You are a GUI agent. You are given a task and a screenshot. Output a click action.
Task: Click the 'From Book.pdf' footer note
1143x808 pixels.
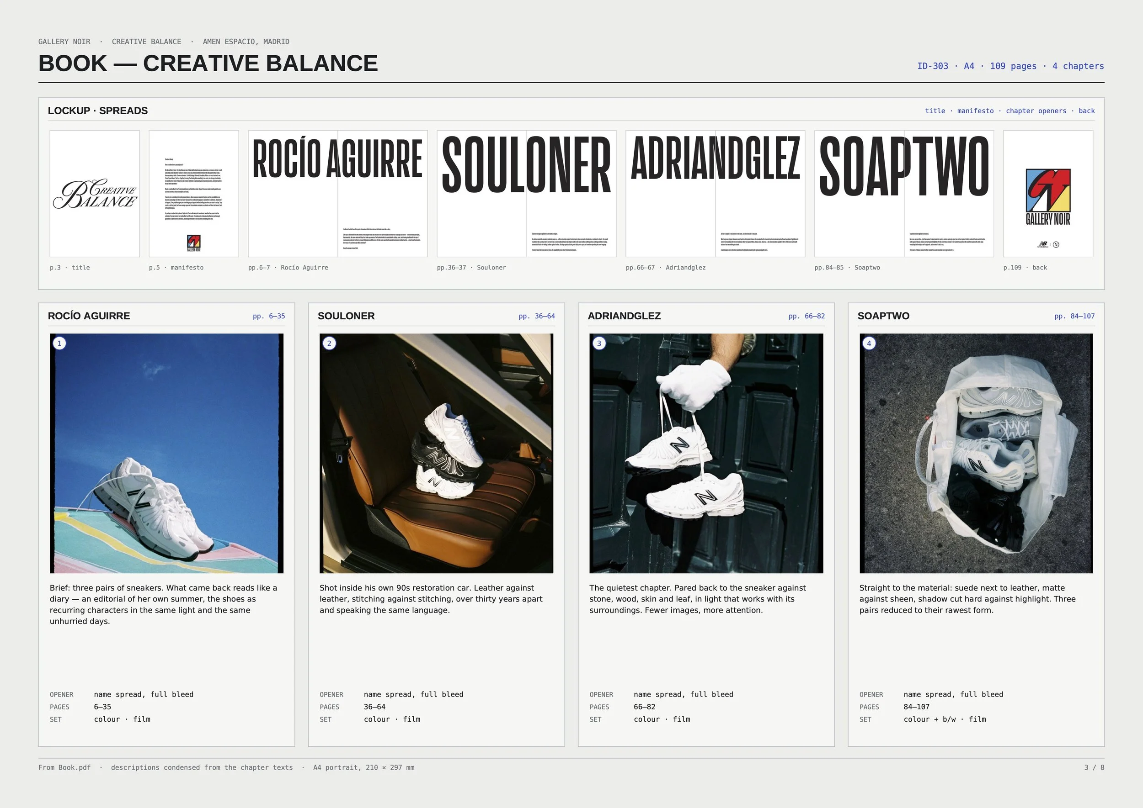[65, 768]
